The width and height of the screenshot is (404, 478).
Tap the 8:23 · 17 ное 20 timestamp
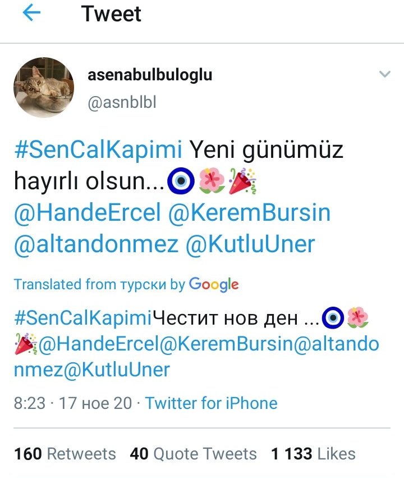[x=73, y=403]
